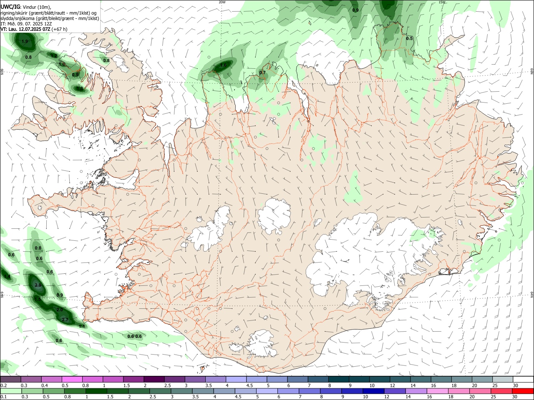Pick the darkest green swatch between 1 and 1.5

click(x=96, y=391)
